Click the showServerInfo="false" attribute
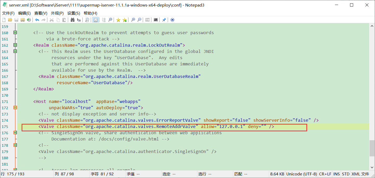The image size is (375, 178). click(282, 120)
